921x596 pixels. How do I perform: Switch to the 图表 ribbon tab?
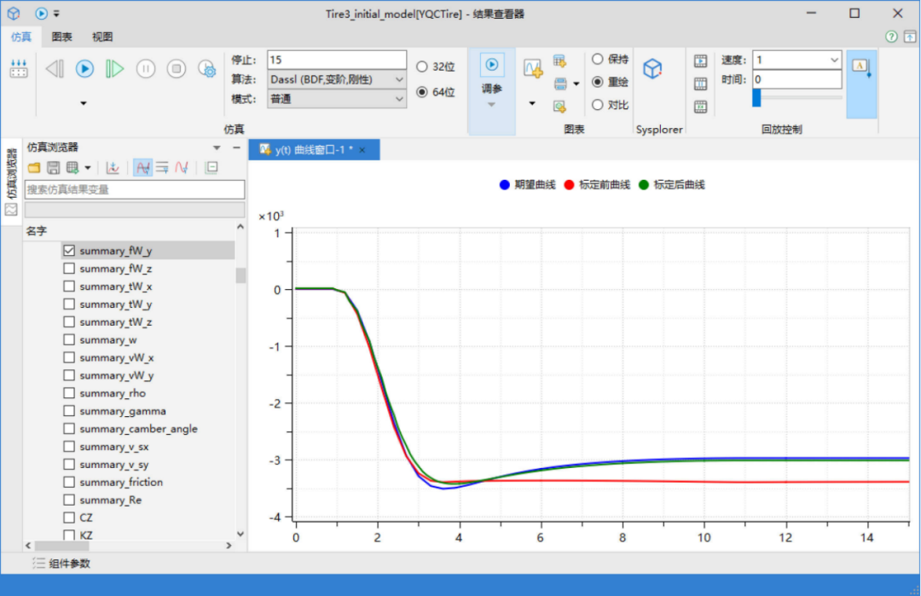[x=61, y=37]
